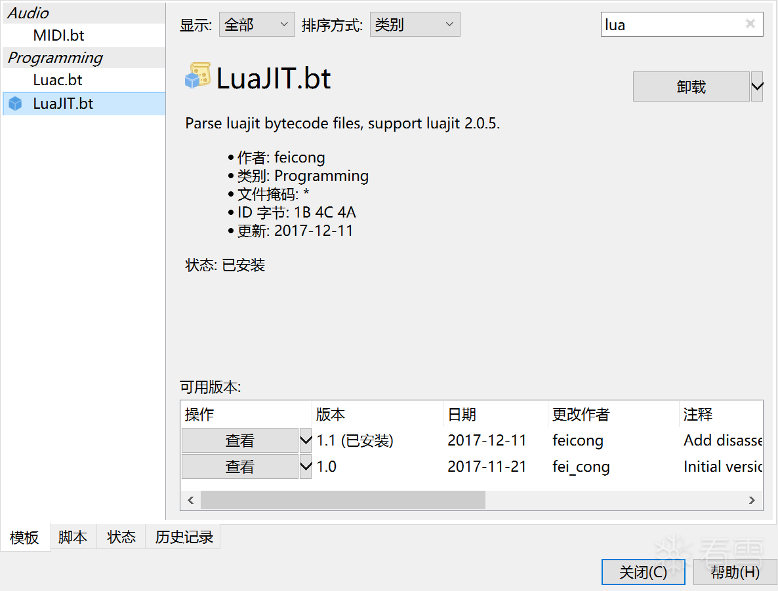
Task: Click the 更改作者 column header
Action: pyautogui.click(x=614, y=414)
